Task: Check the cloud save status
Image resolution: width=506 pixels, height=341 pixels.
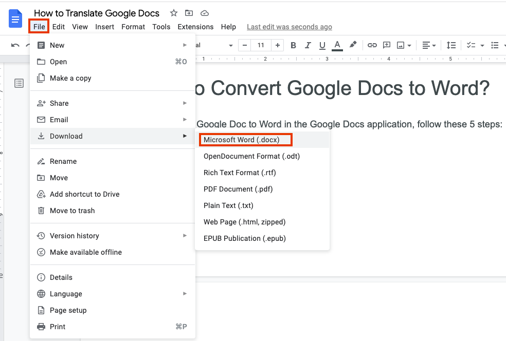Action: point(204,13)
